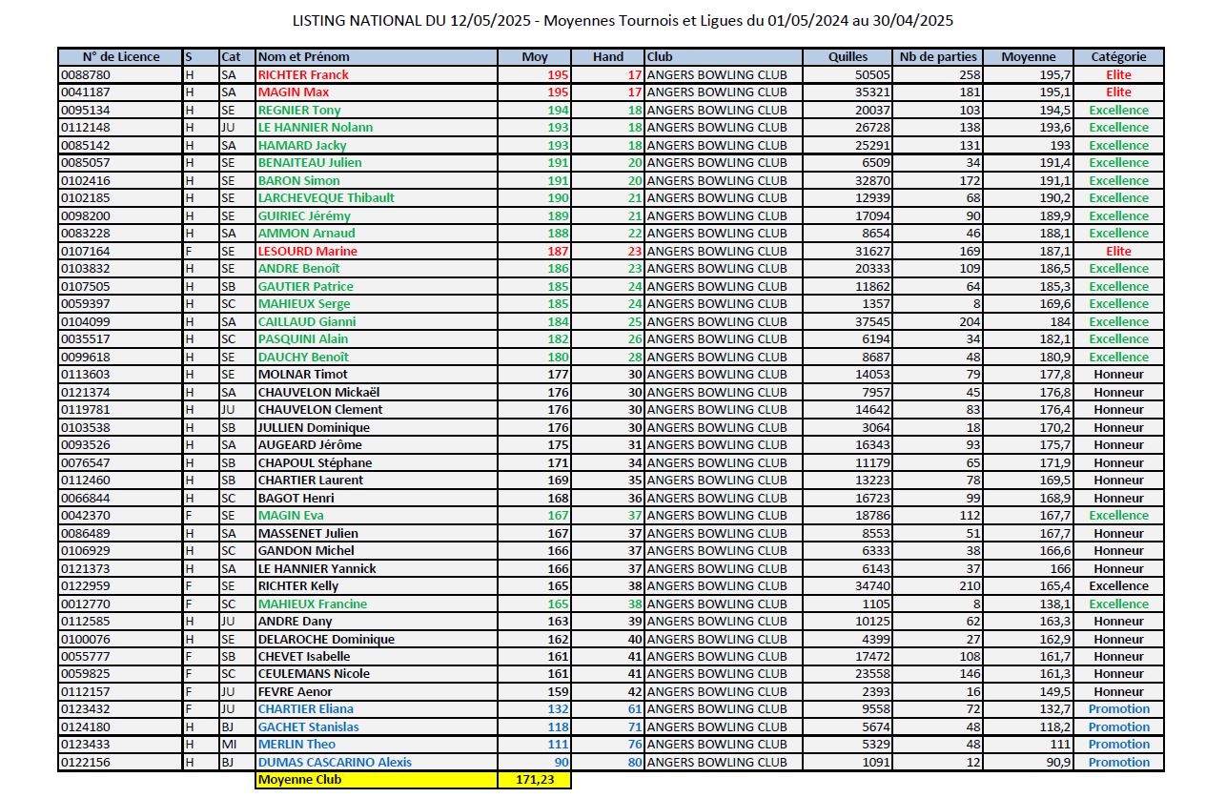Select MERLIN Theo name cell
1226x798 pixels.
pyautogui.click(x=377, y=744)
